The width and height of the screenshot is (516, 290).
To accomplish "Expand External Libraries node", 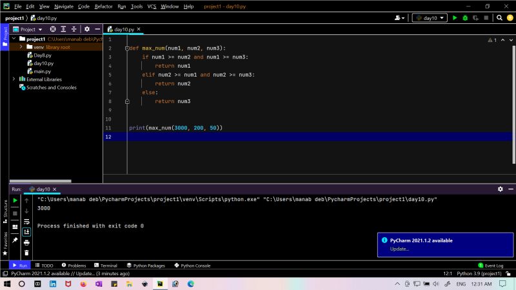I will point(14,79).
